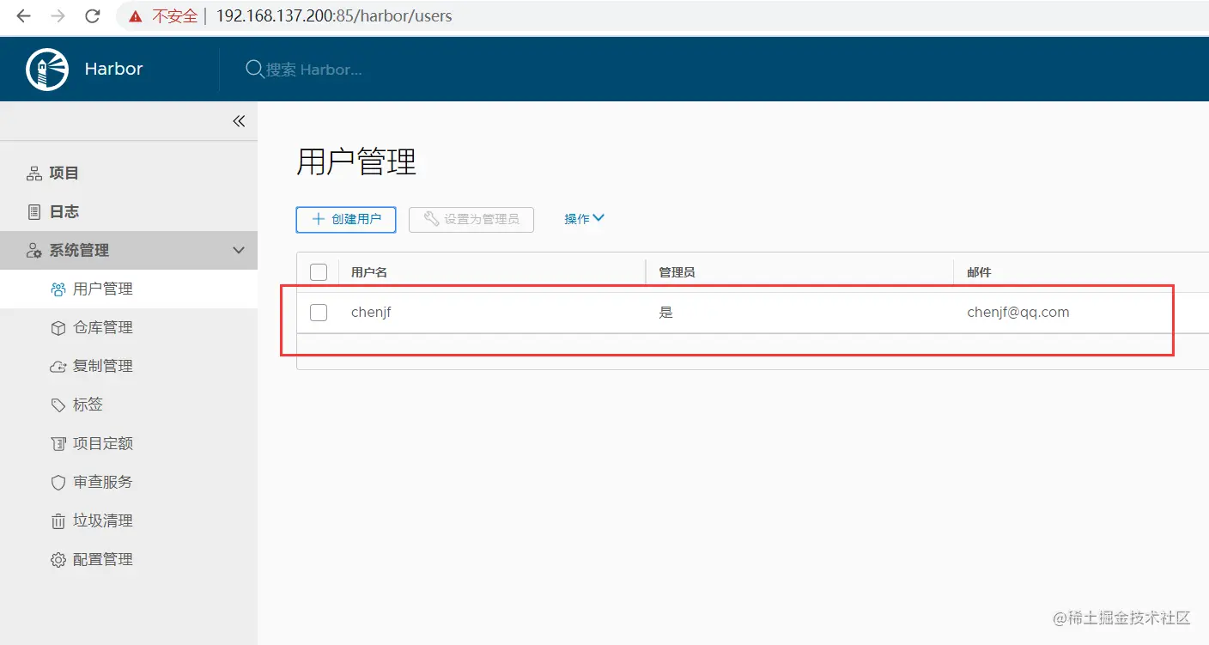The image size is (1209, 645).
Task: Click the insecure warning triangle icon
Action: (x=136, y=16)
